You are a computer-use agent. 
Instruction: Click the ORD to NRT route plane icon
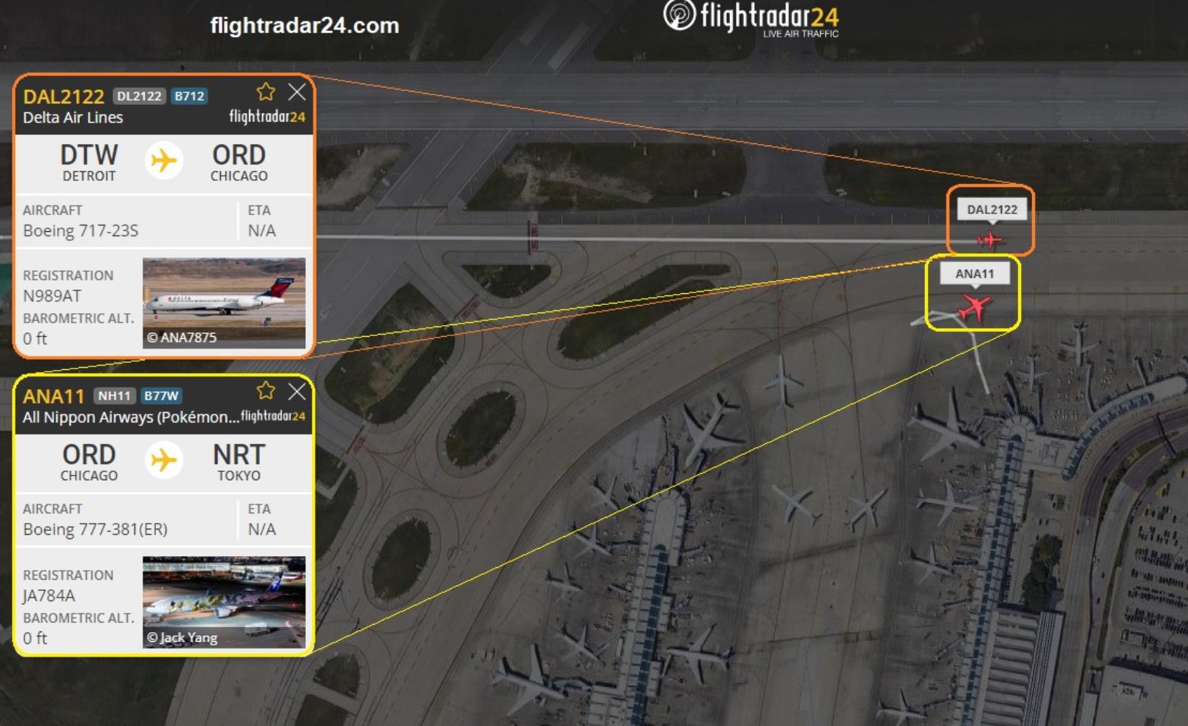click(x=163, y=460)
